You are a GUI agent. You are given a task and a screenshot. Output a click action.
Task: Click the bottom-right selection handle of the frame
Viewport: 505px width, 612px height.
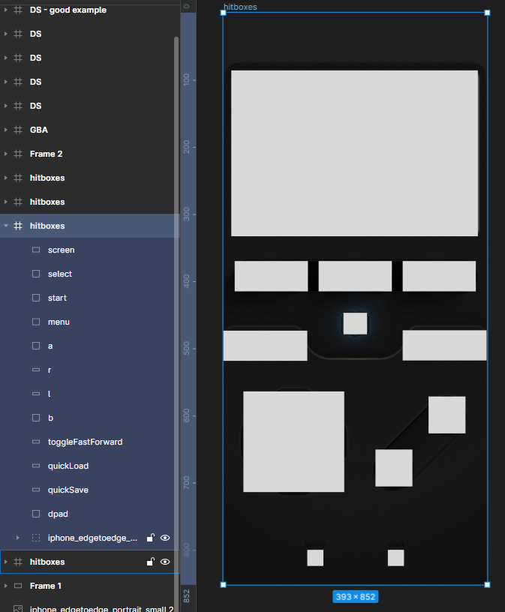coord(487,585)
